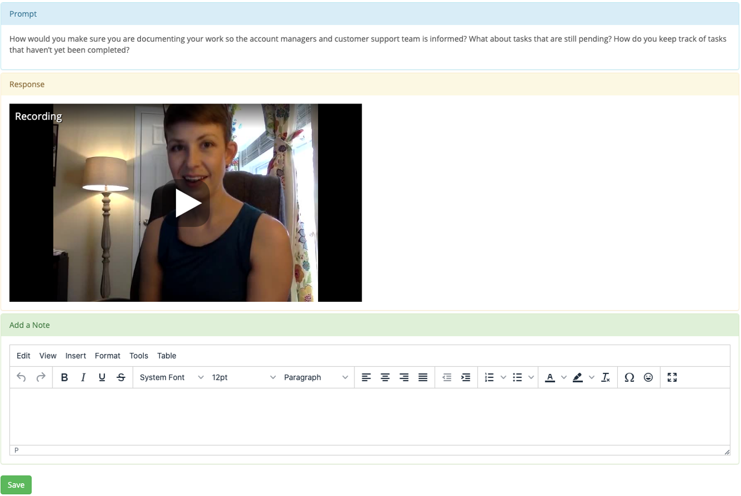Click the Recording label on video
Screen dimensions: 741x496
pos(38,116)
